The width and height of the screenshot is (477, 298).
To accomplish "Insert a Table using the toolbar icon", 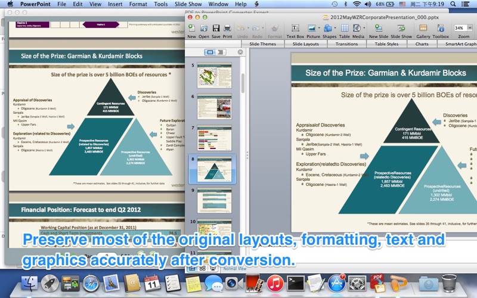I will (345, 28).
